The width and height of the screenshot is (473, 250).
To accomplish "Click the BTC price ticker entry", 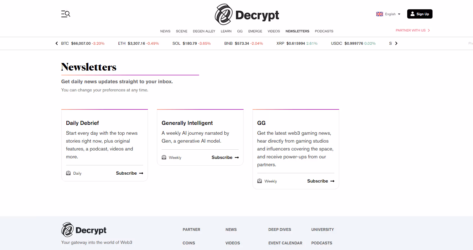I will 83,43.
